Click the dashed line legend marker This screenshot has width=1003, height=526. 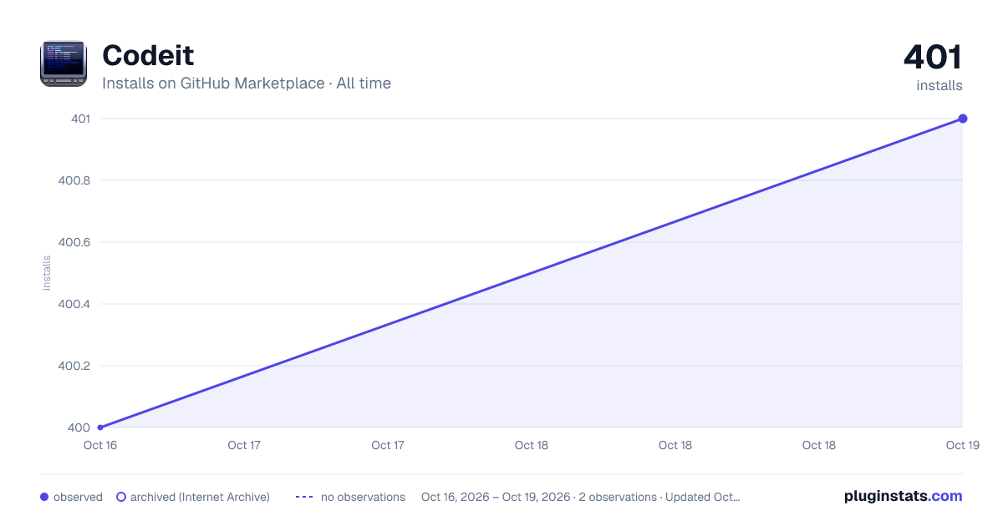(x=304, y=497)
